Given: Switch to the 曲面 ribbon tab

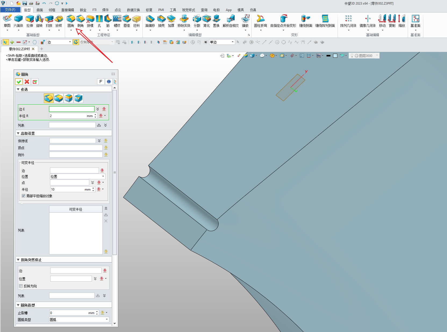Looking at the screenshot, I should pos(40,10).
